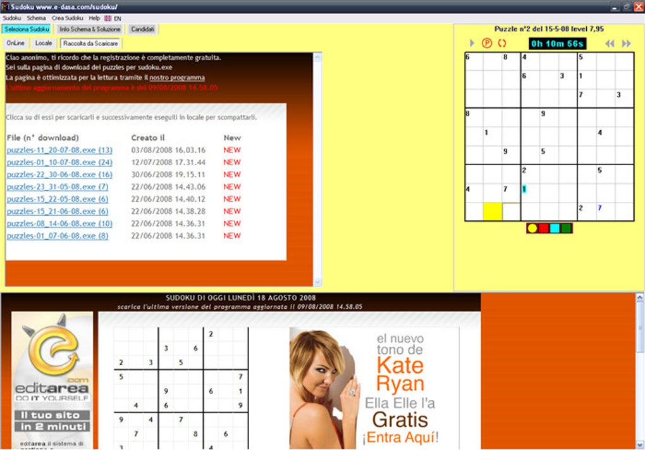645x450 pixels.
Task: Select the red color swatch
Action: point(543,228)
